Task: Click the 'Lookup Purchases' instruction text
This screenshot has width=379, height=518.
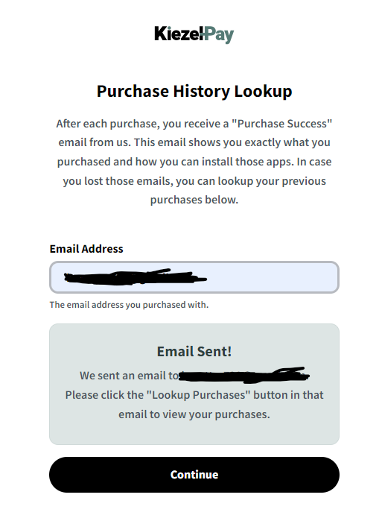Action: pos(194,395)
